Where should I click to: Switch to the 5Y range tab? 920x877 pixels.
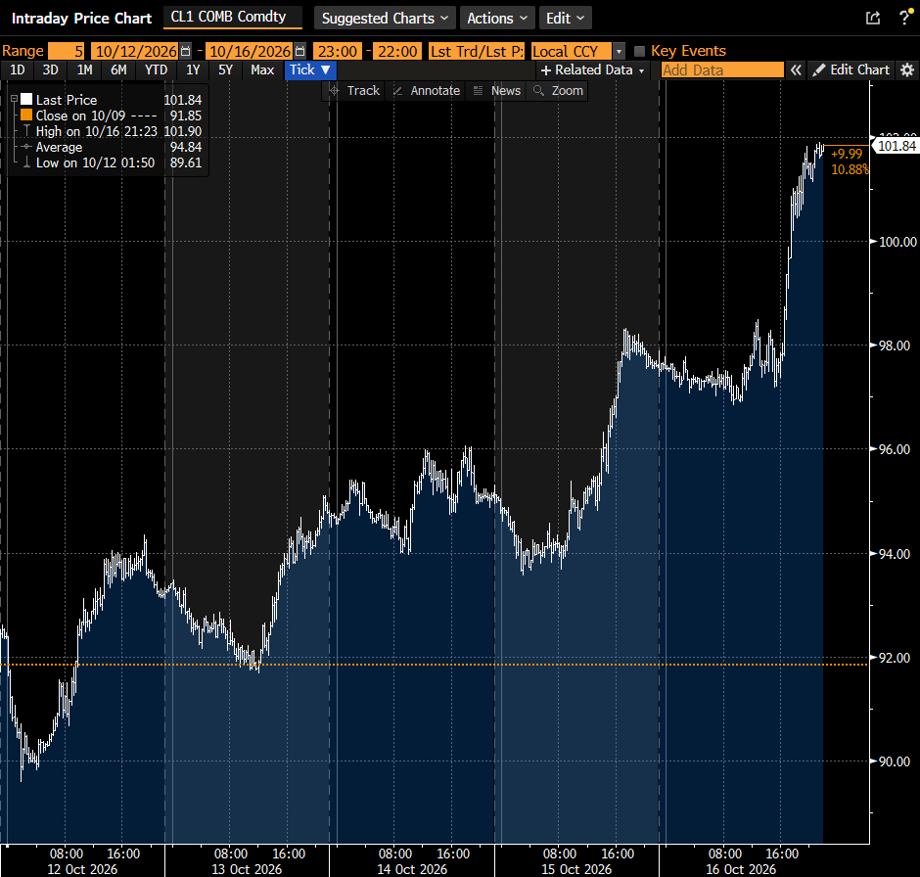pyautogui.click(x=226, y=70)
